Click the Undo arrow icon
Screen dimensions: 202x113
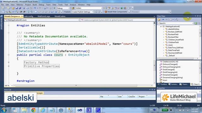[35, 8]
